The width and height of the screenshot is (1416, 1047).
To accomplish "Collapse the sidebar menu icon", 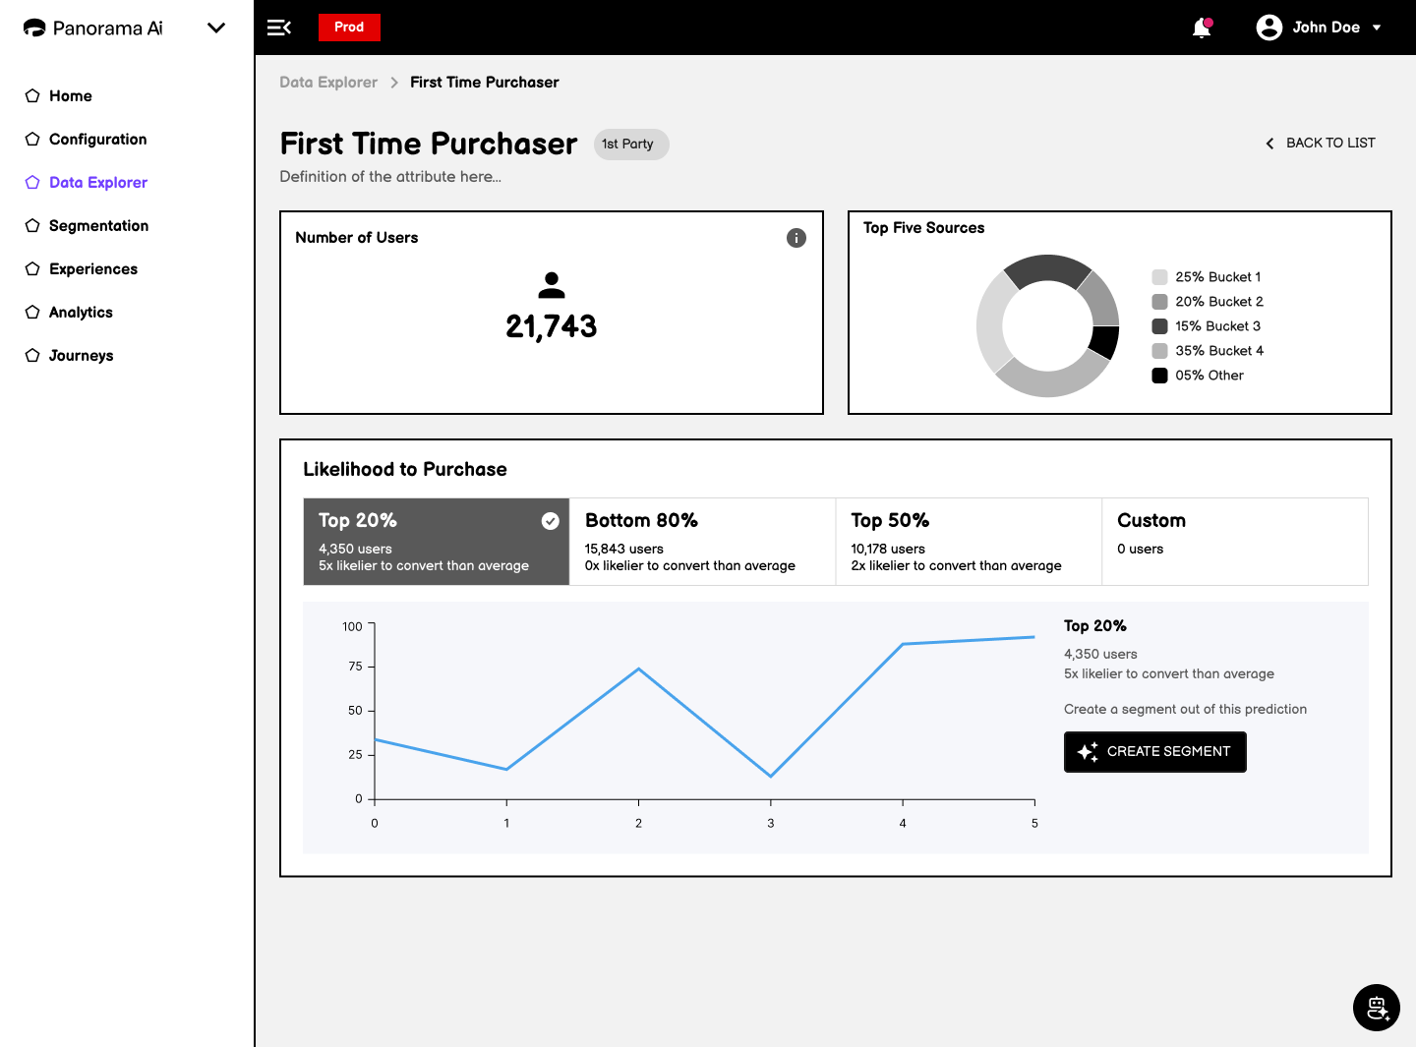I will click(x=279, y=28).
